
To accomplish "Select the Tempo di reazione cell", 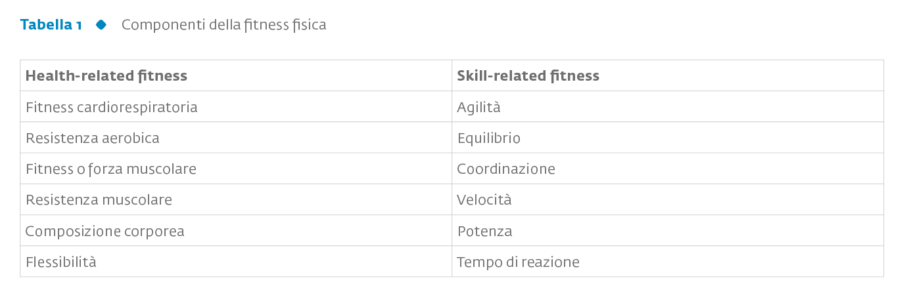I will coord(668,262).
